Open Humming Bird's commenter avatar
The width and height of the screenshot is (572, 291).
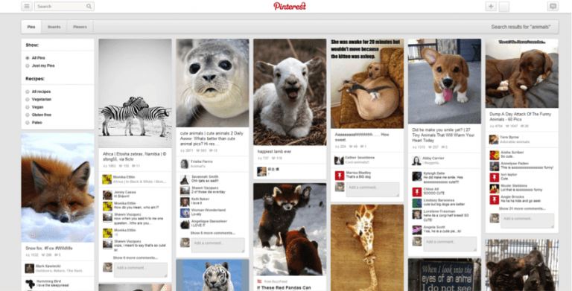tap(30, 284)
